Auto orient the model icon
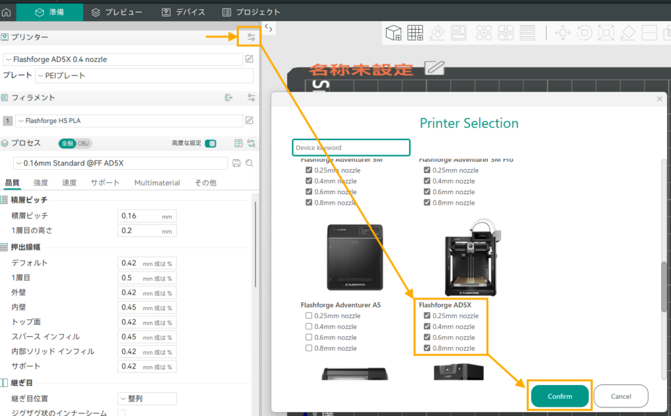671x416 pixels. (x=437, y=32)
